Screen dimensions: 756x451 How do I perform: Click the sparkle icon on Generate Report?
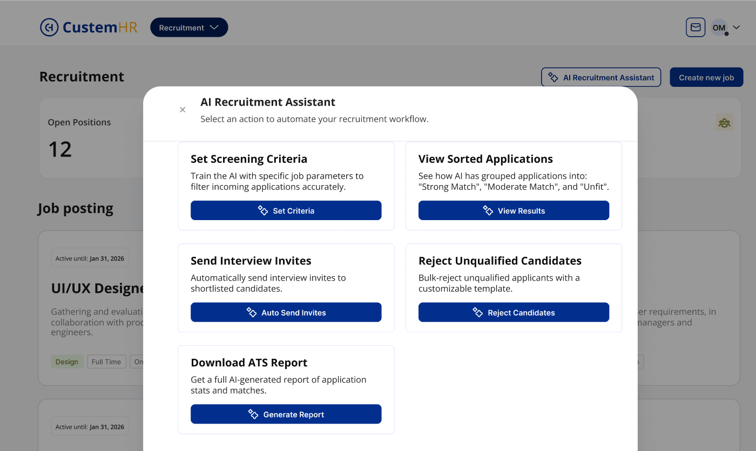[253, 414]
